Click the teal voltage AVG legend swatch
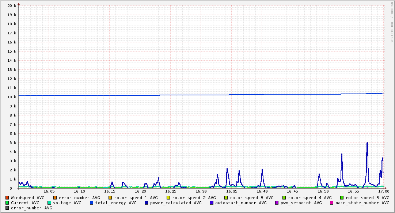The width and height of the screenshot is (395, 213). click(x=49, y=203)
